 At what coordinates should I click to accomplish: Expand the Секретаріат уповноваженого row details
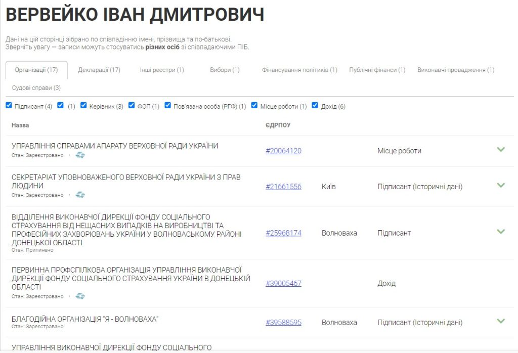click(x=501, y=186)
